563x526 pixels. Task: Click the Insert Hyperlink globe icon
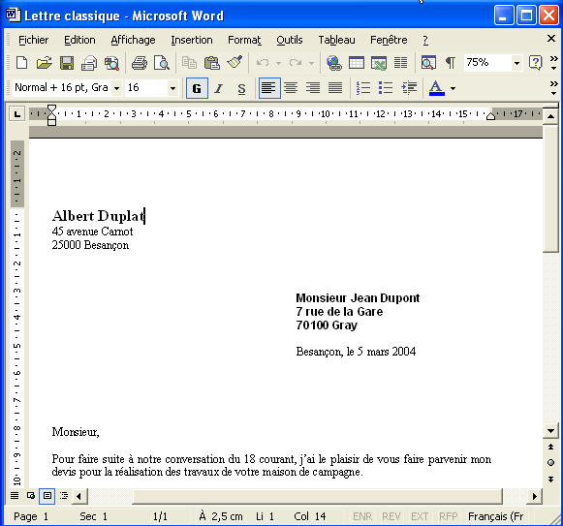(334, 63)
